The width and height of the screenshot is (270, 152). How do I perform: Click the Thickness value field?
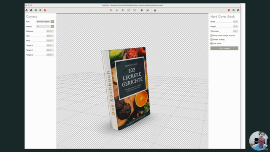(235, 31)
